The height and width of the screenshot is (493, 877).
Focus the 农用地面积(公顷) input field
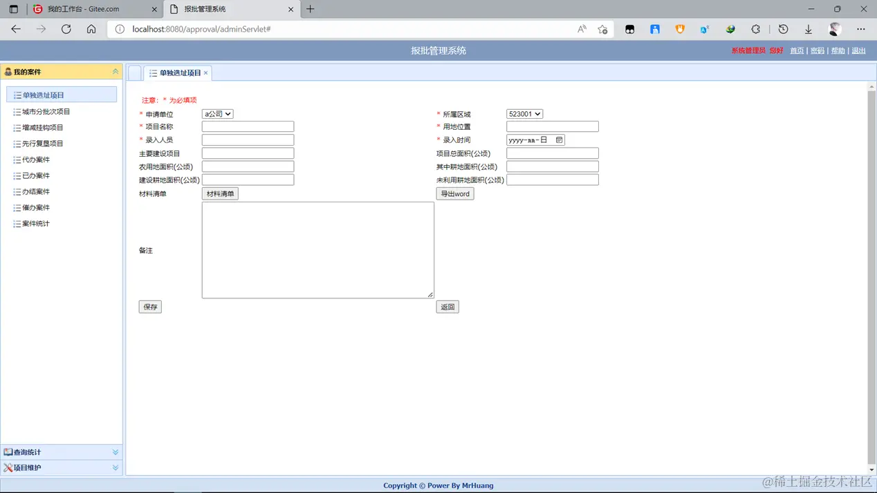point(248,166)
